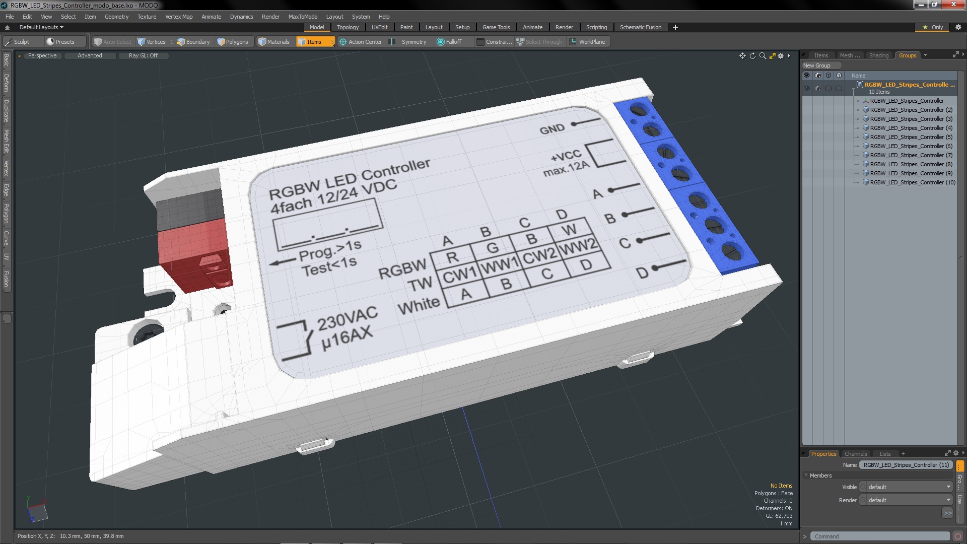
Task: Open the Visible default dropdown
Action: [906, 487]
